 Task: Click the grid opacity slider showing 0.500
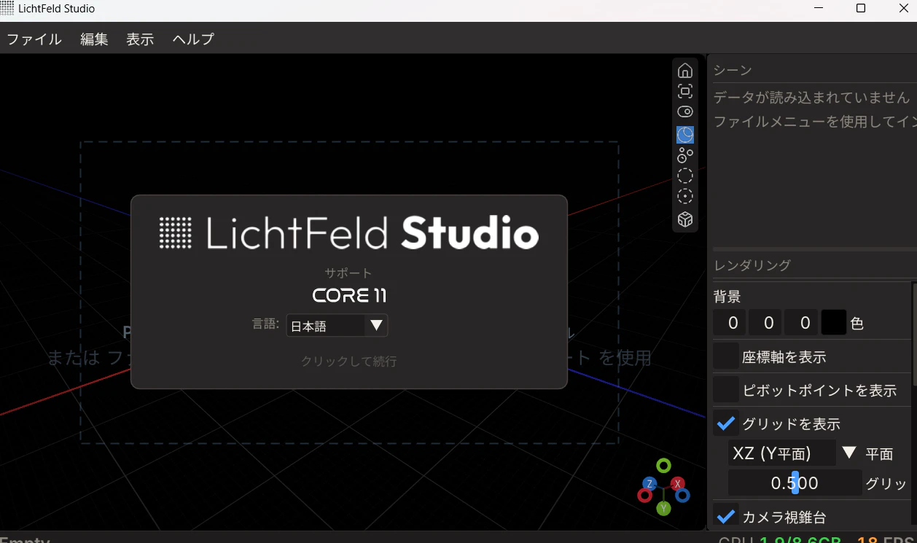795,483
